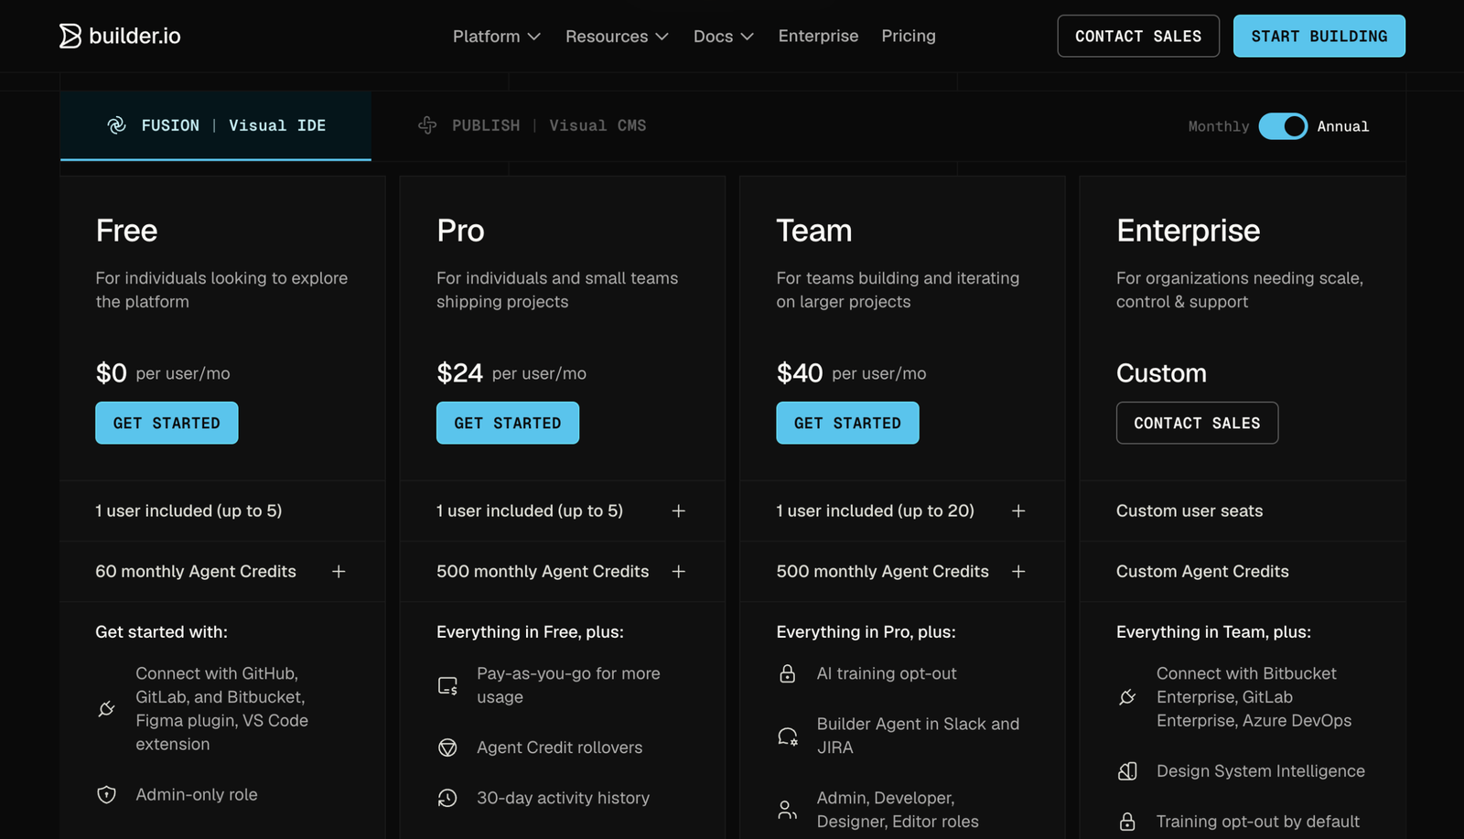1464x839 pixels.
Task: Click the Design System Intelligence text
Action: [1261, 771]
